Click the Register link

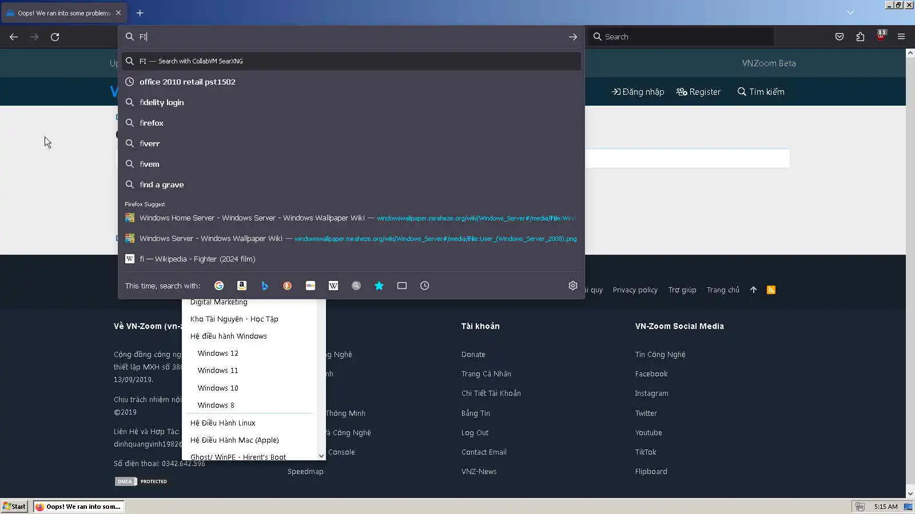[x=698, y=92]
